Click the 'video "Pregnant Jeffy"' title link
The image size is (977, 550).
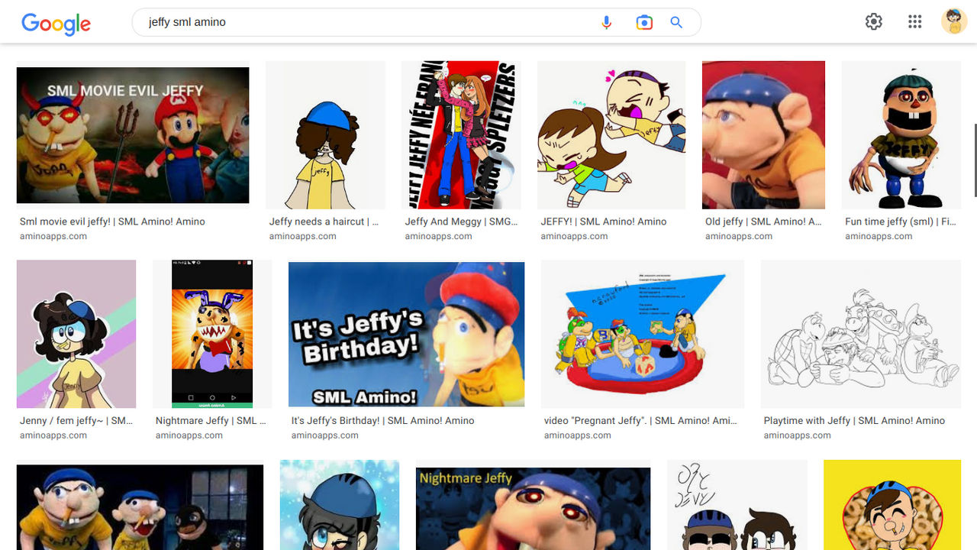[640, 421]
